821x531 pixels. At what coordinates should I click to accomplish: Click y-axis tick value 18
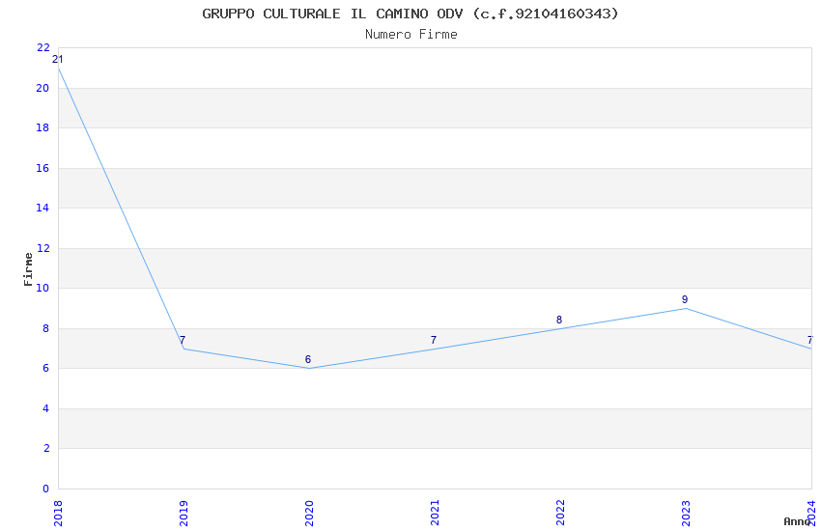click(42, 127)
